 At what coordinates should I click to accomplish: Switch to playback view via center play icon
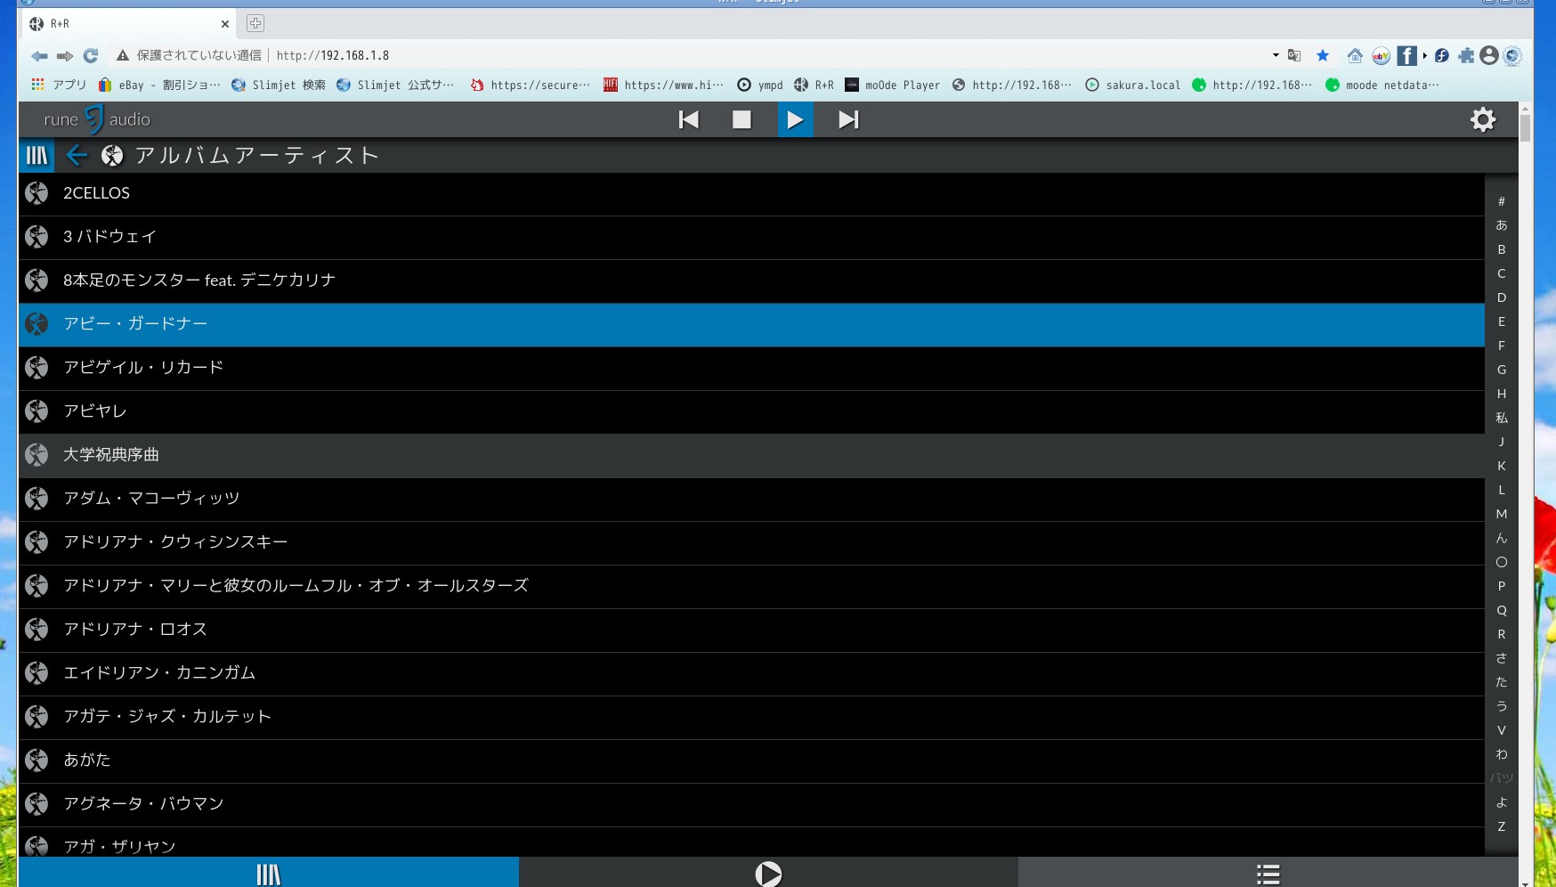768,874
